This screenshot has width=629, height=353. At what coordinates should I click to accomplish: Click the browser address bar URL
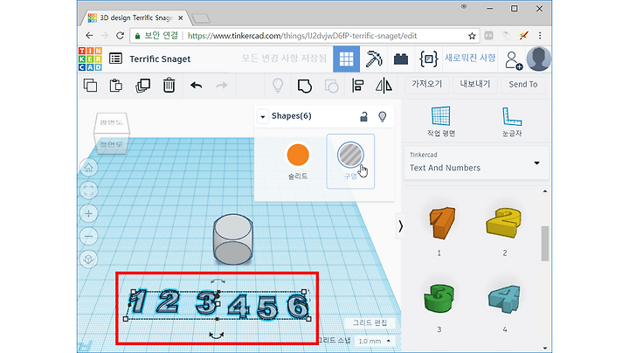[x=302, y=36]
